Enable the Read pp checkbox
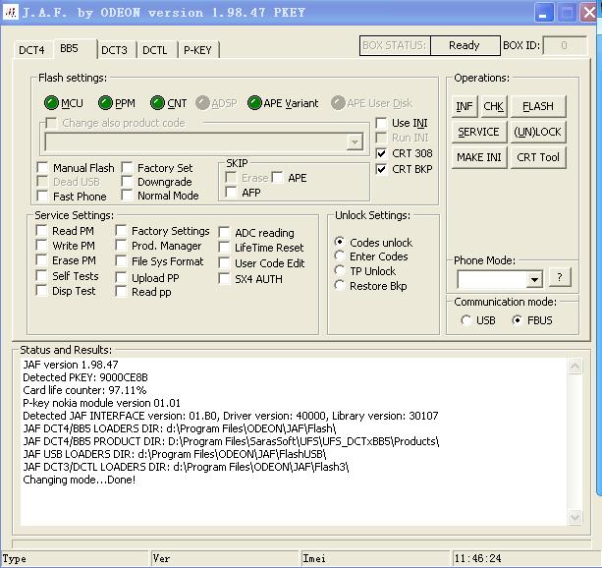This screenshot has width=602, height=568. click(121, 292)
